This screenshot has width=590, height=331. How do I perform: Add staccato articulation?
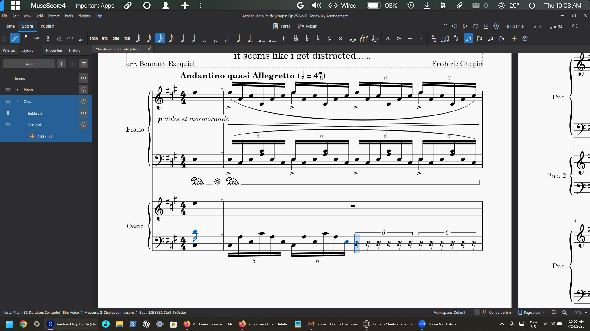421,39
